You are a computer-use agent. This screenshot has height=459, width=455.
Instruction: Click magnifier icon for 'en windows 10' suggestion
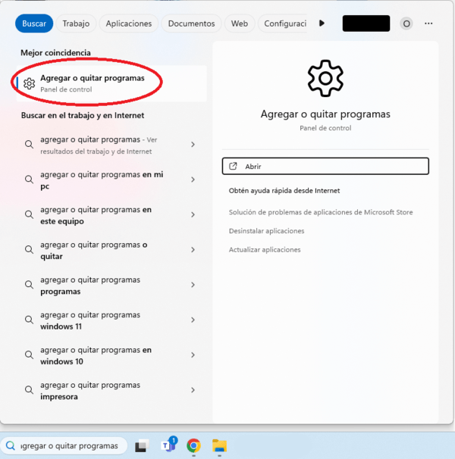[29, 354]
